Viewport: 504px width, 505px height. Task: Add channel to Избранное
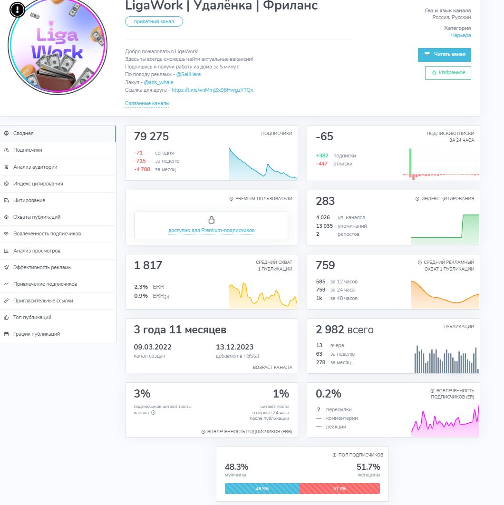(x=448, y=73)
